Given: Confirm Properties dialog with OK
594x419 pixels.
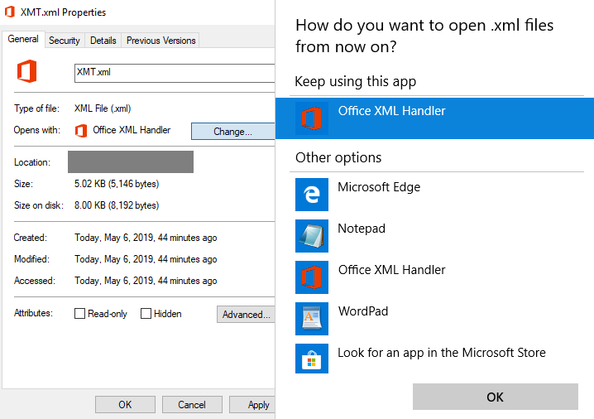Looking at the screenshot, I should [125, 405].
